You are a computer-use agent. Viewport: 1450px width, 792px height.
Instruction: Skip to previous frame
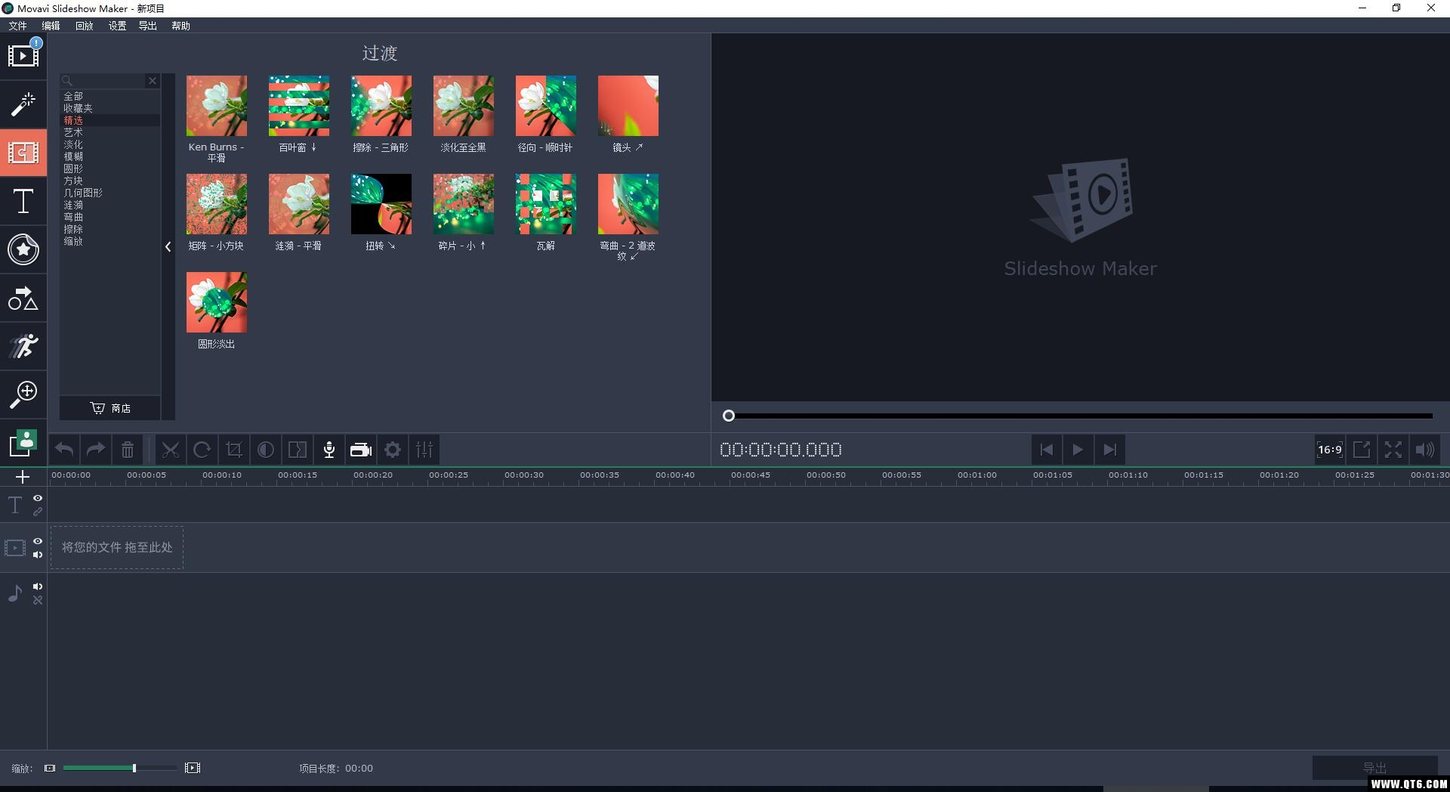1046,450
